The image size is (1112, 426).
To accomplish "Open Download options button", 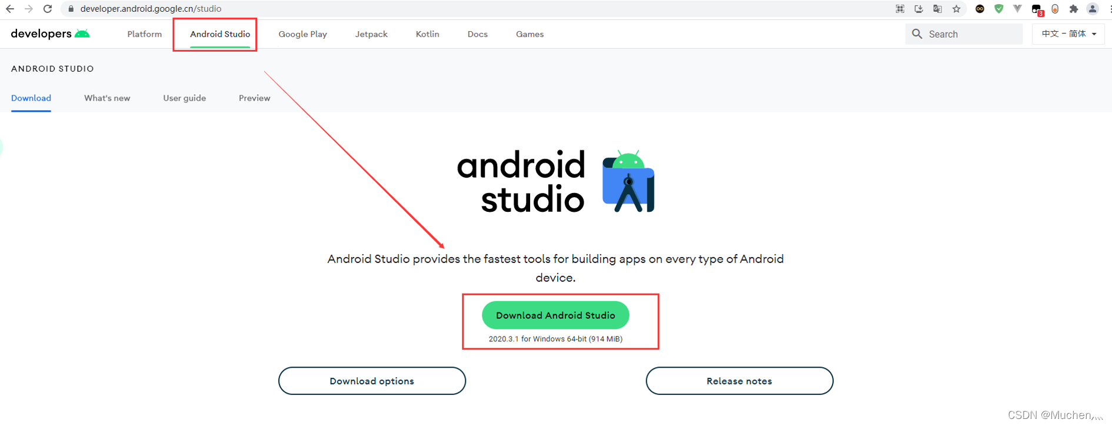I will pyautogui.click(x=372, y=381).
